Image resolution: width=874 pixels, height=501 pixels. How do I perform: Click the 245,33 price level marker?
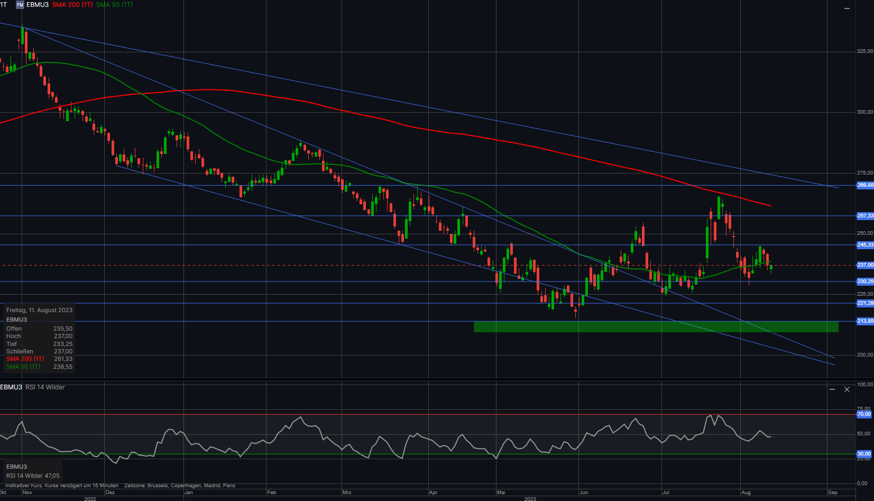(x=865, y=245)
